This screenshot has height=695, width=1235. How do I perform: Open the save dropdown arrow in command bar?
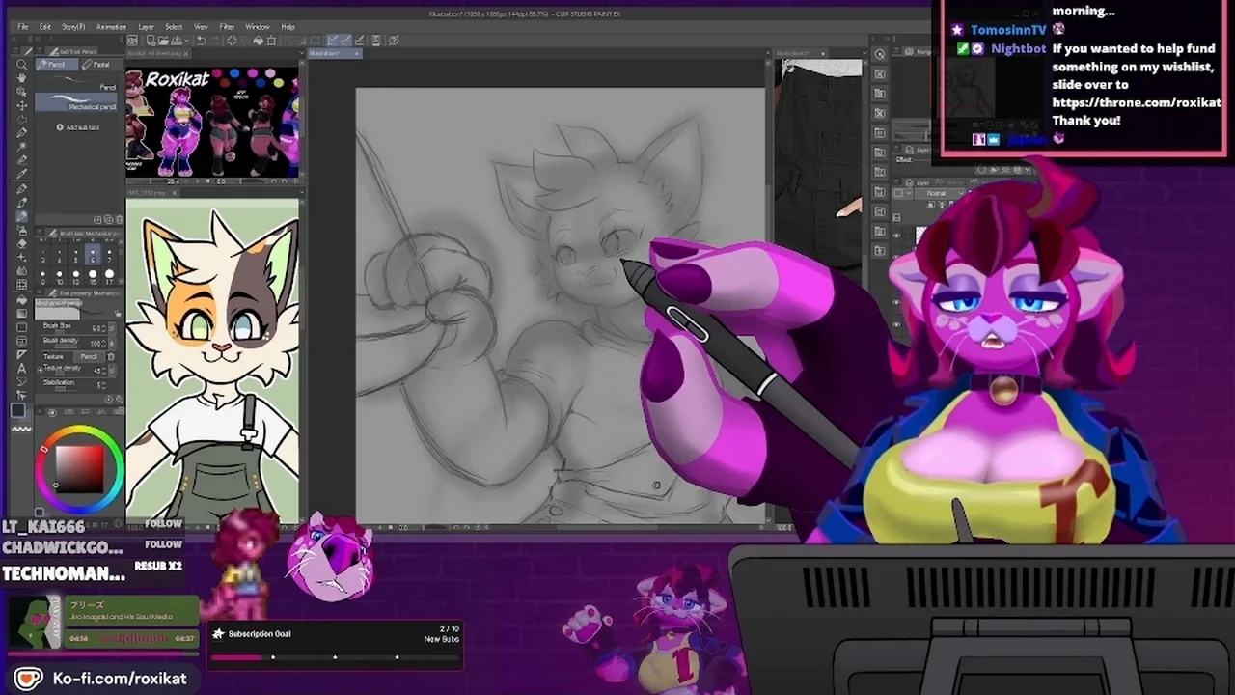185,41
